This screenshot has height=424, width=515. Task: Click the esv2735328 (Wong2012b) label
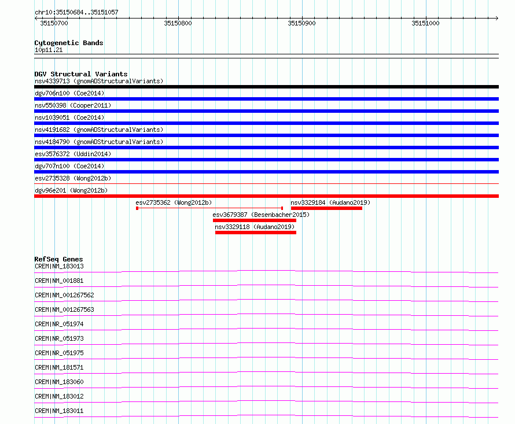click(73, 178)
